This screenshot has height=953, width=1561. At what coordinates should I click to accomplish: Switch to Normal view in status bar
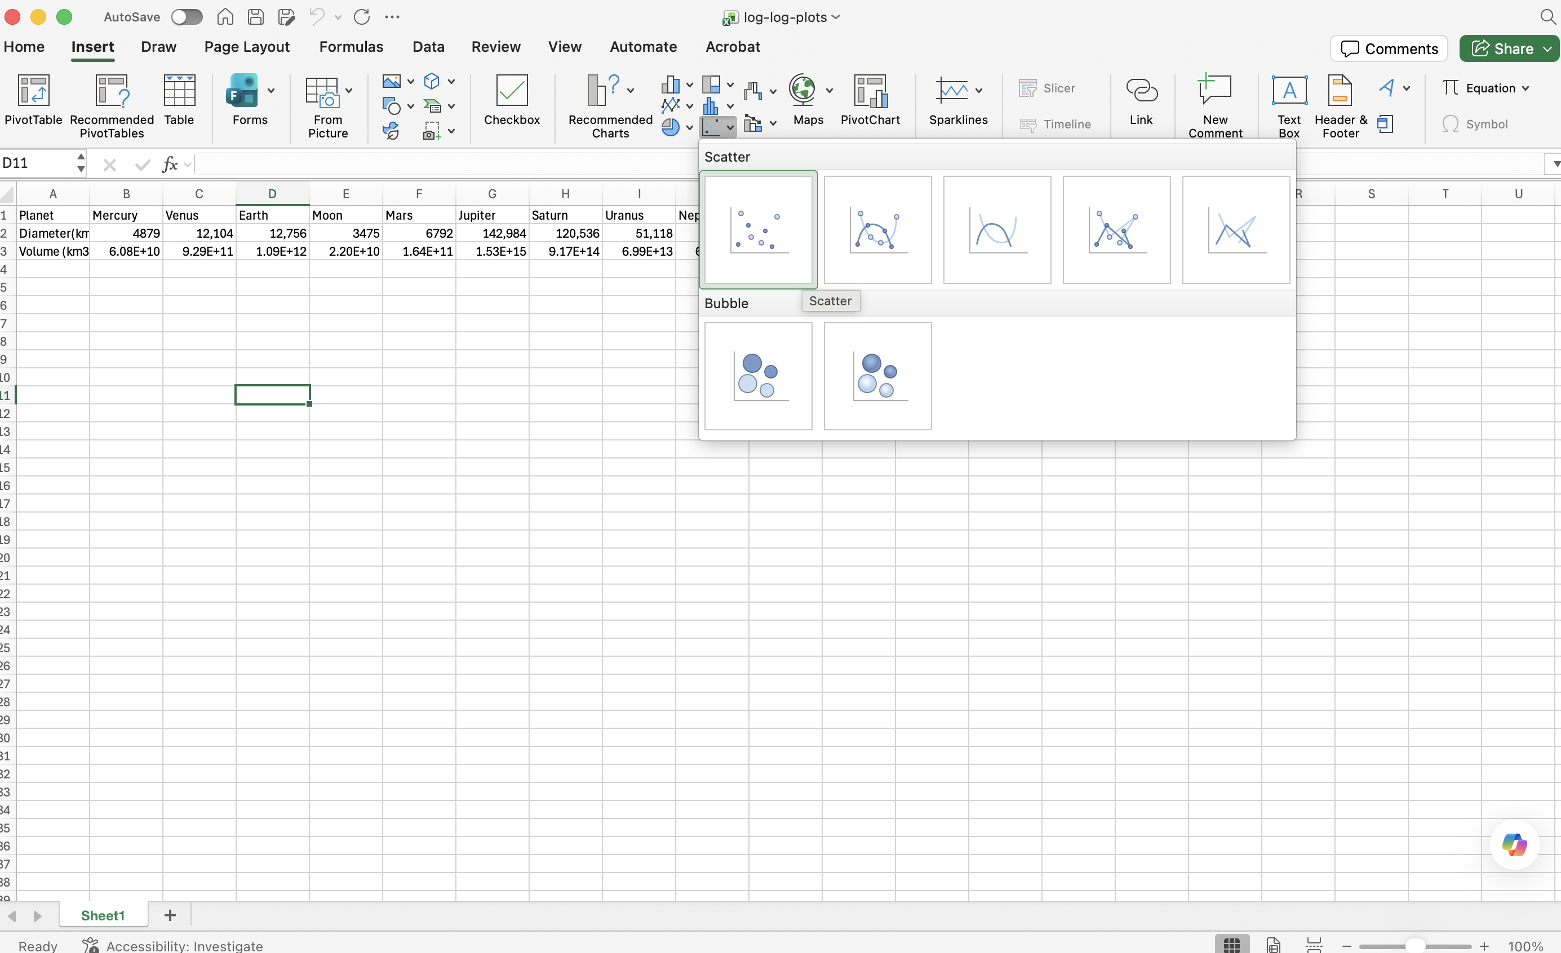[1231, 945]
